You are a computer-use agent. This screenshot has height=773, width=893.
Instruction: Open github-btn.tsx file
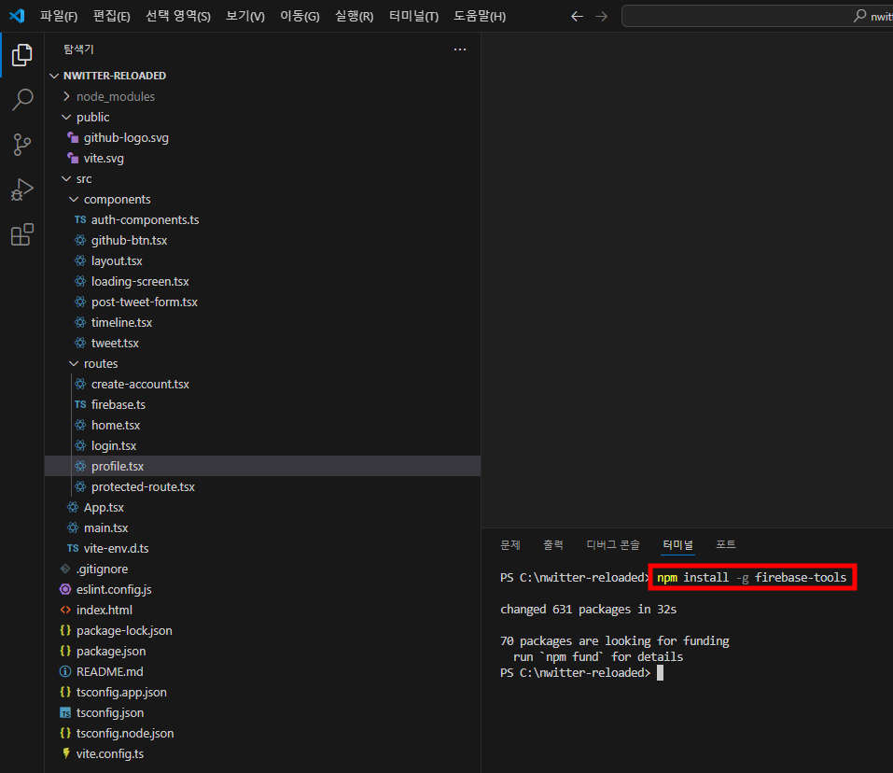click(x=262, y=240)
